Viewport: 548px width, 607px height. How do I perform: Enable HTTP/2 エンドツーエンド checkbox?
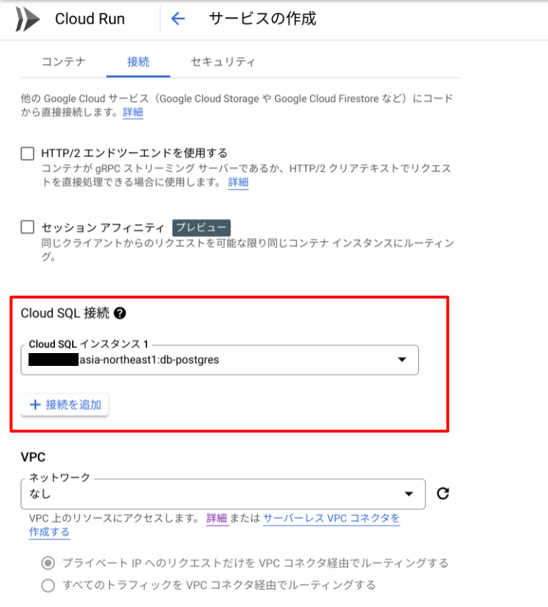pos(28,153)
